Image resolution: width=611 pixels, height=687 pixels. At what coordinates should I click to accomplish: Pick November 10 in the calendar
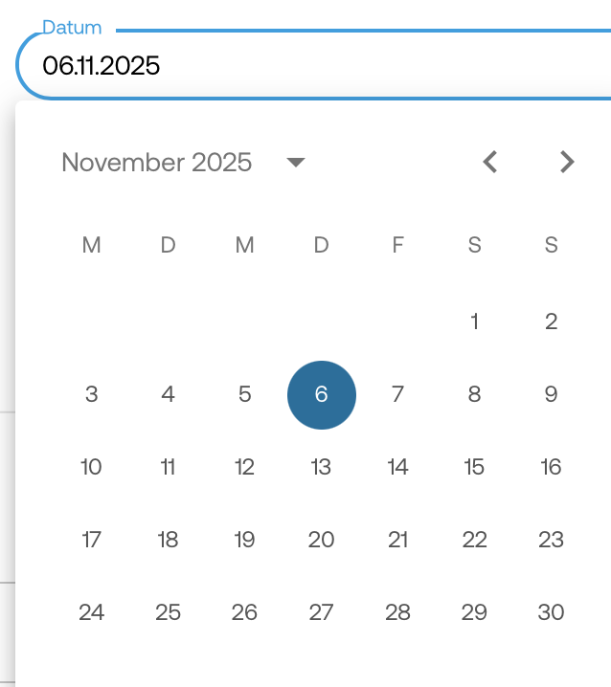click(92, 467)
